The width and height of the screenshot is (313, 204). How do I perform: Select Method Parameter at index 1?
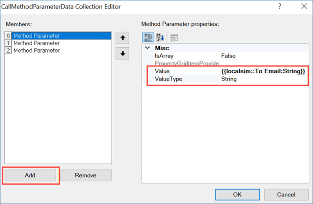coord(36,43)
